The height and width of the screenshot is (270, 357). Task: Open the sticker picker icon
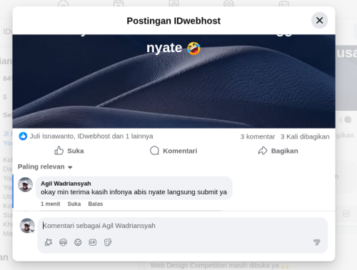tap(108, 242)
